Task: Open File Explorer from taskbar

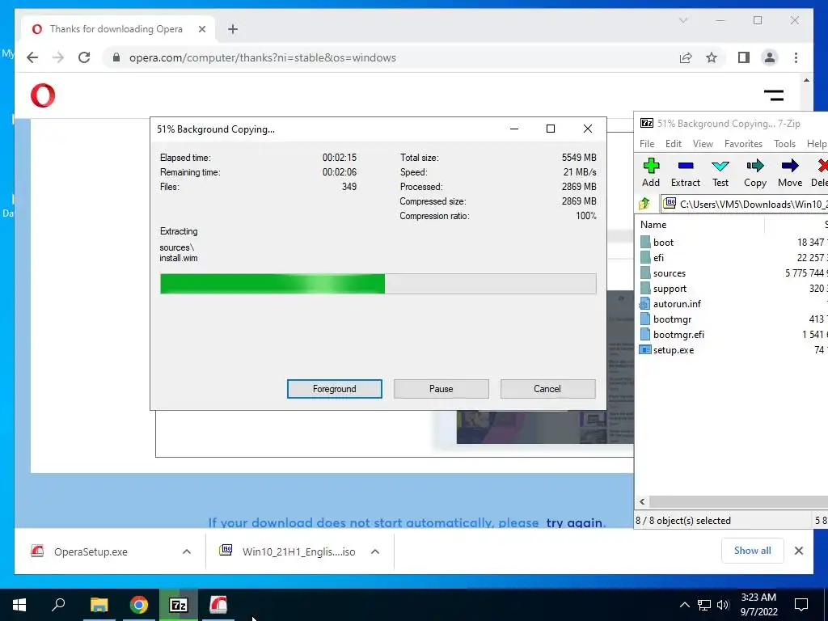Action: pos(99,605)
